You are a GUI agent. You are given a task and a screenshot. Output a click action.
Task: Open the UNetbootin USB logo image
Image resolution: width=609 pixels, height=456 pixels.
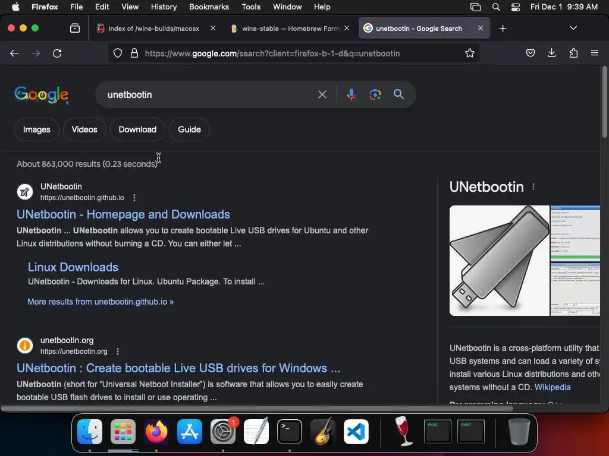[499, 261]
